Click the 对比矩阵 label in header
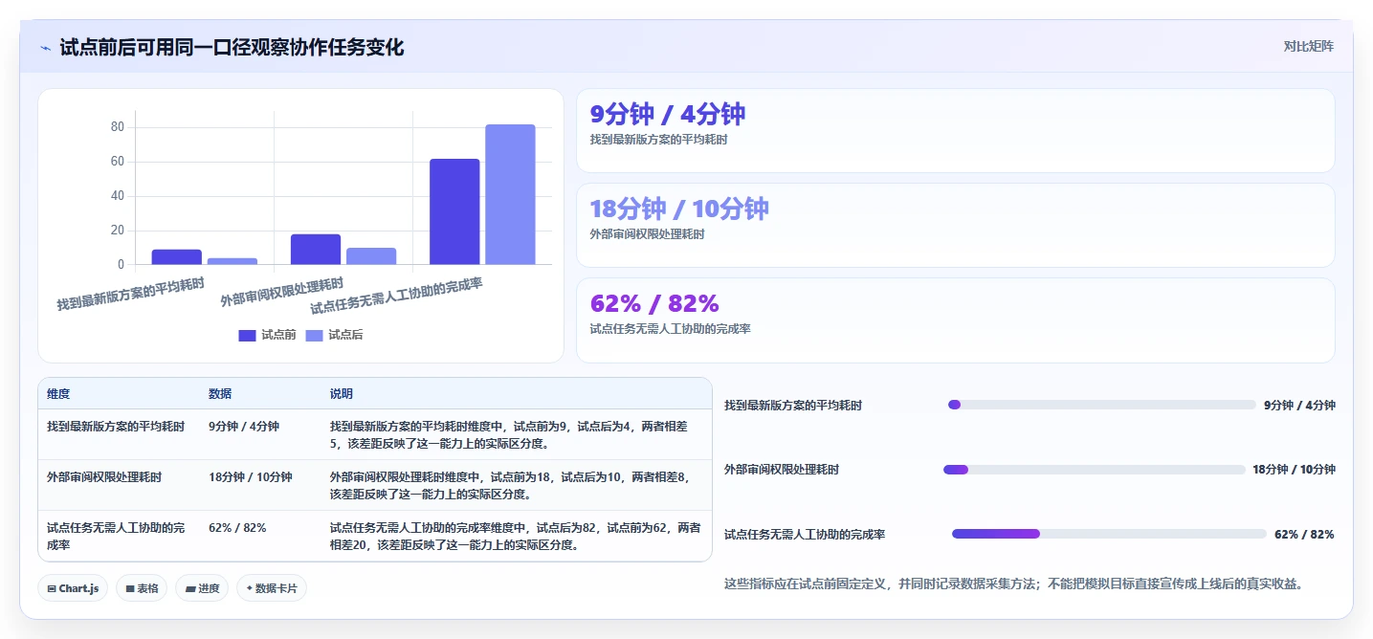1373x639 pixels. pyautogui.click(x=1308, y=46)
